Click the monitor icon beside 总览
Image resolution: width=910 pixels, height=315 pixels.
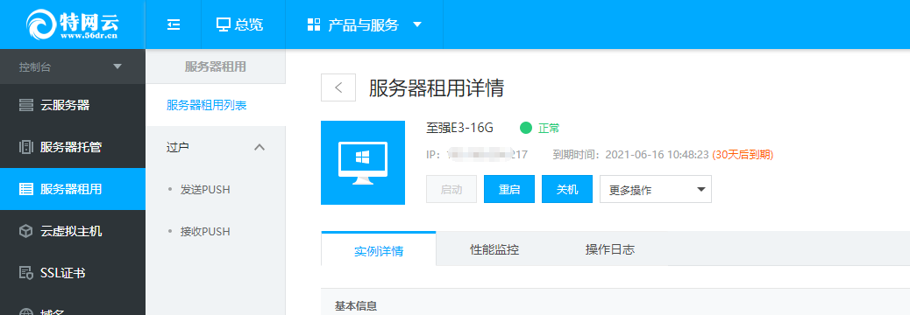tap(224, 24)
